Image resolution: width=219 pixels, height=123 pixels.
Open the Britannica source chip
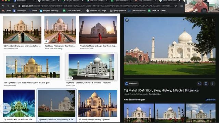click(x=131, y=84)
